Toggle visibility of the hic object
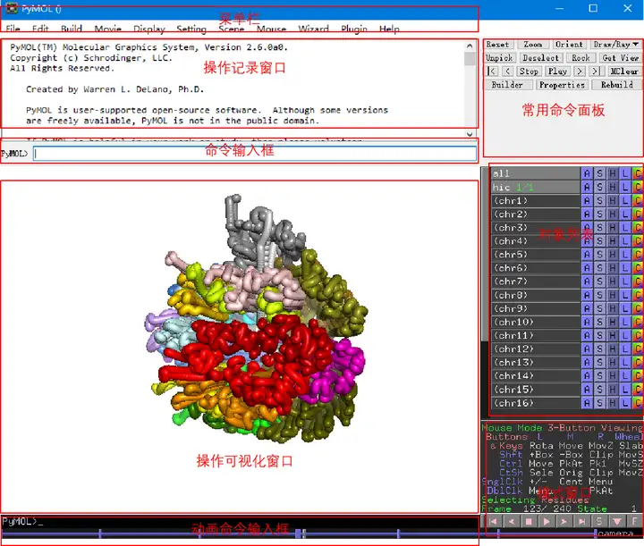The height and width of the screenshot is (546, 644). (x=536, y=187)
